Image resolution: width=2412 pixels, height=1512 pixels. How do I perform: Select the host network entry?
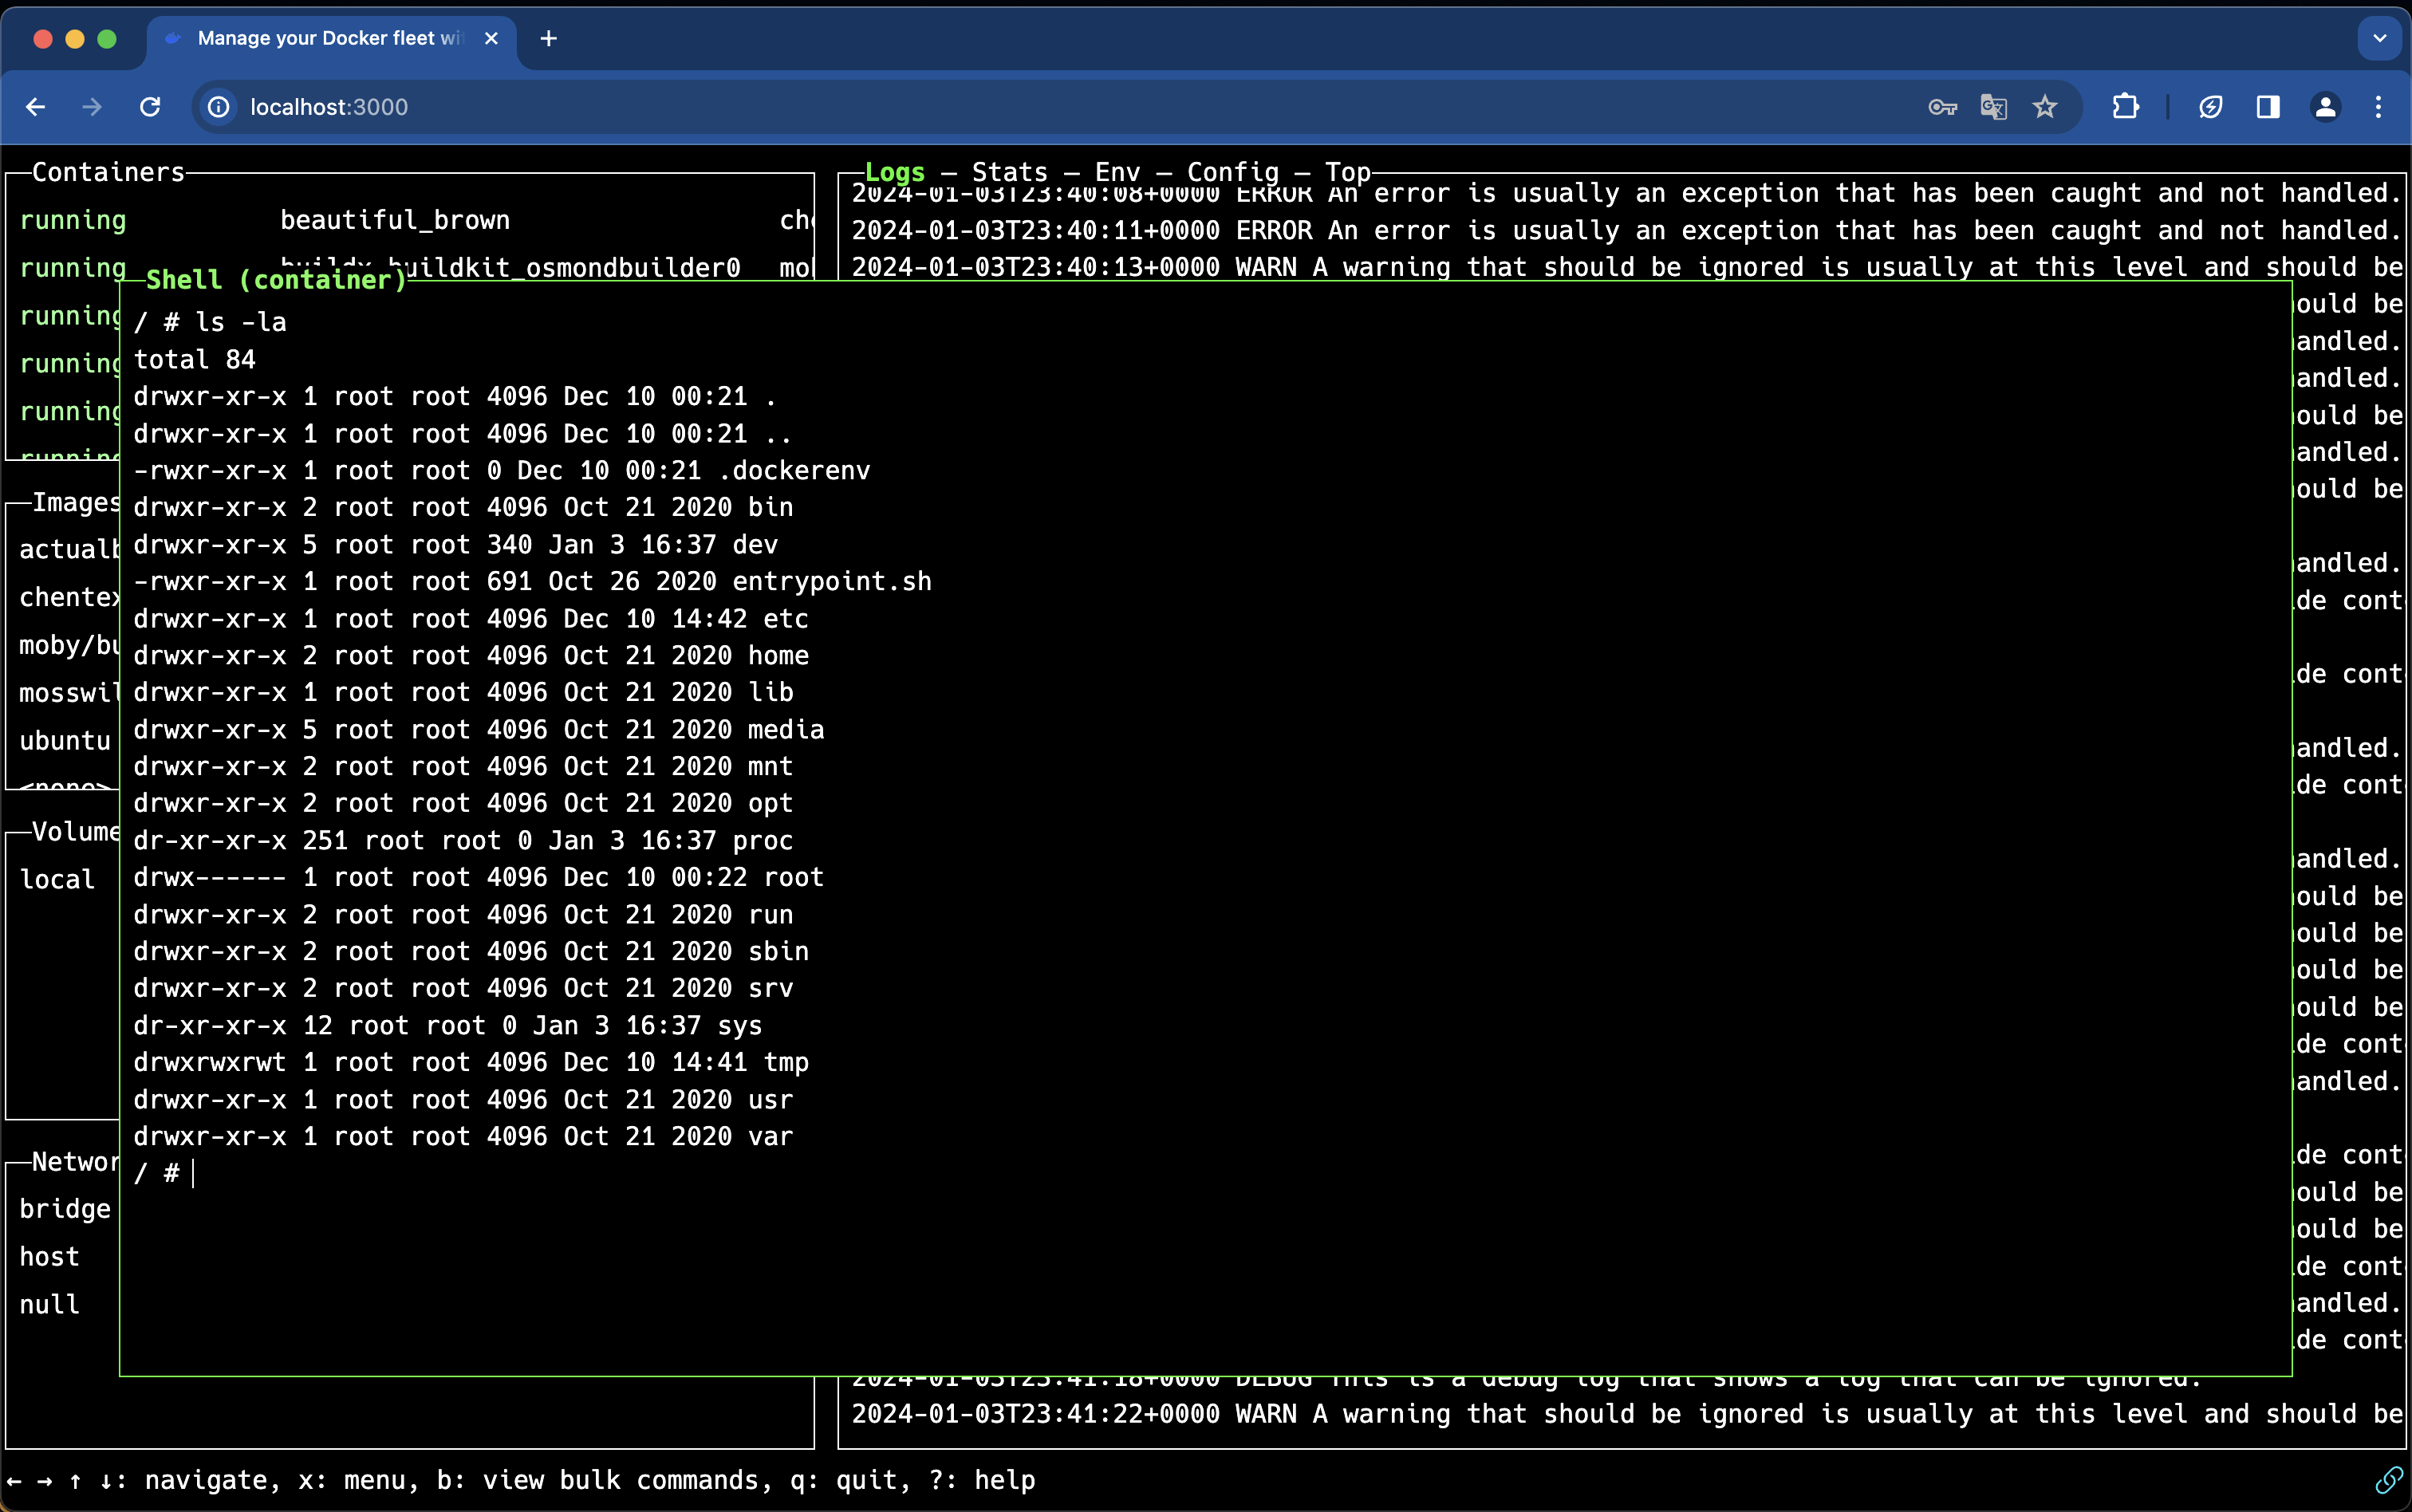tap(49, 1257)
